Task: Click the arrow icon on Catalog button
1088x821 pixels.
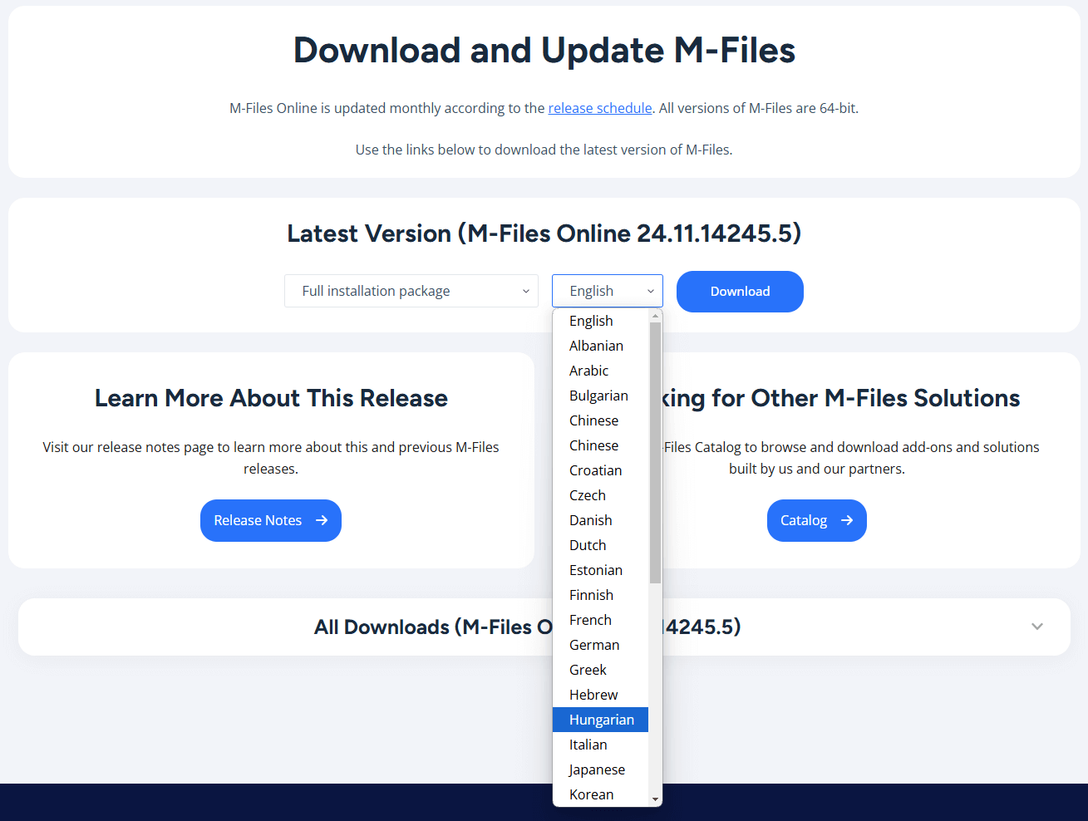Action: [x=847, y=520]
